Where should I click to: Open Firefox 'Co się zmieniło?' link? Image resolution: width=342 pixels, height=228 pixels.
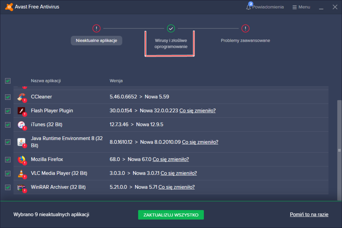click(x=171, y=159)
